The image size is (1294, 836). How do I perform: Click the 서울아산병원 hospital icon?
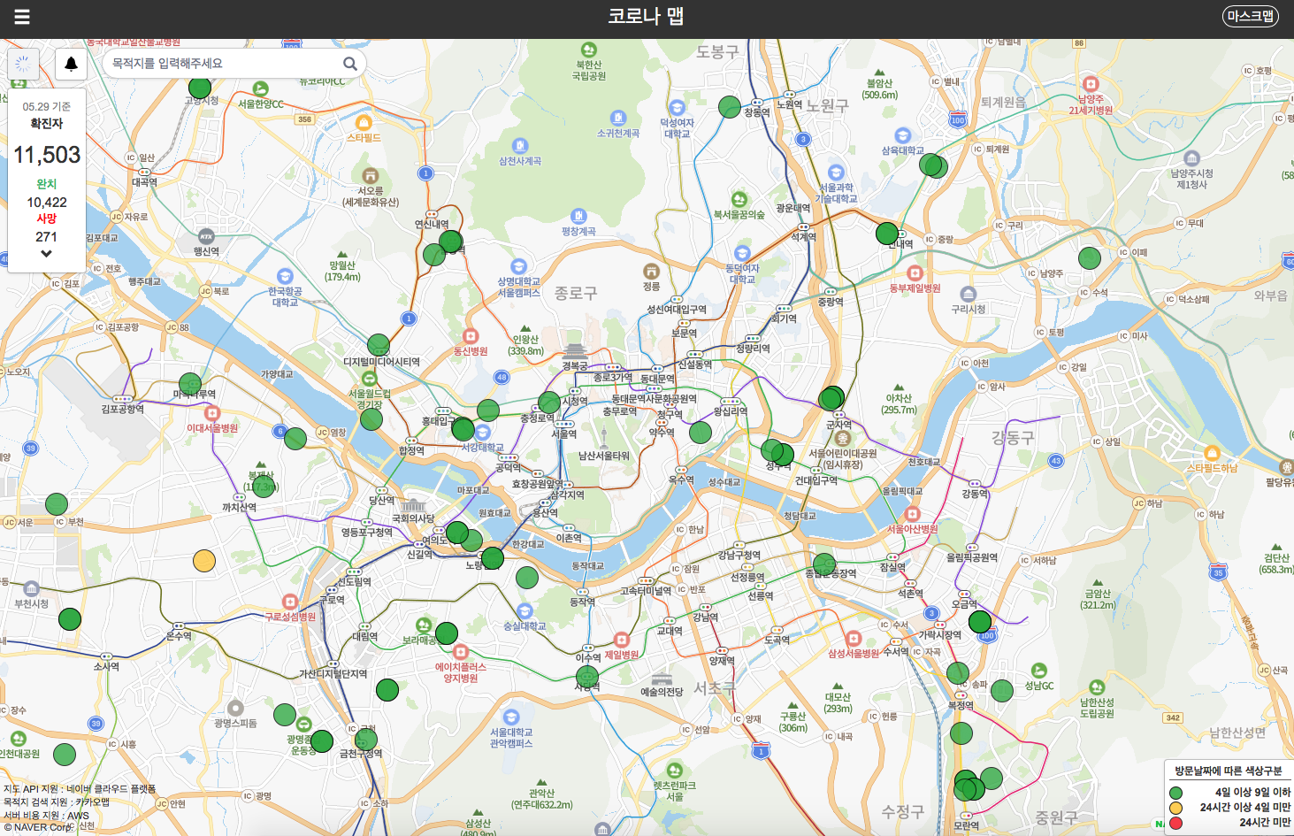(x=913, y=514)
